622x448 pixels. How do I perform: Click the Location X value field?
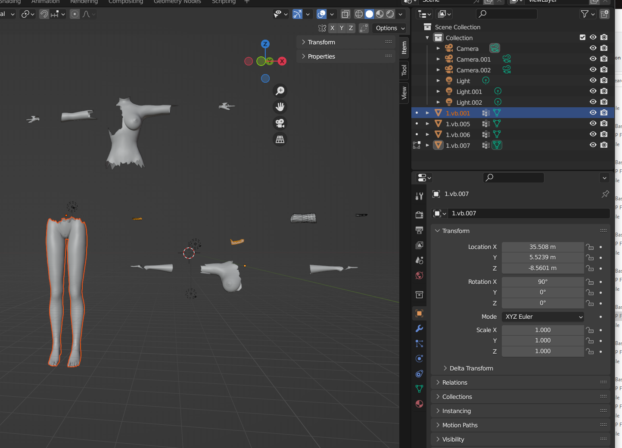(x=543, y=247)
